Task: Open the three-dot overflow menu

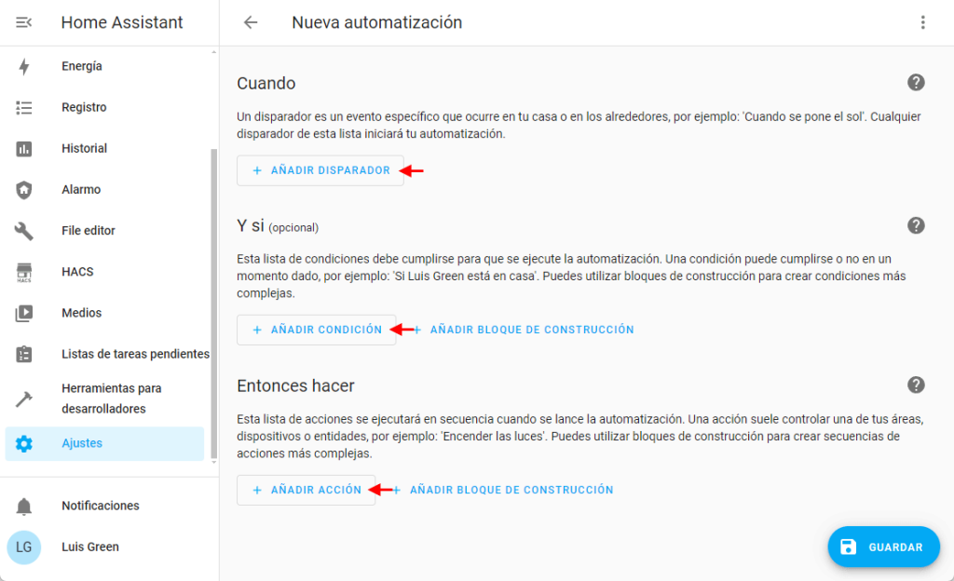Action: pos(922,22)
